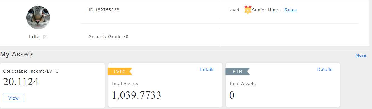Click the 20.1124 collectable income amount
This screenshot has width=372, height=109.
point(21,82)
